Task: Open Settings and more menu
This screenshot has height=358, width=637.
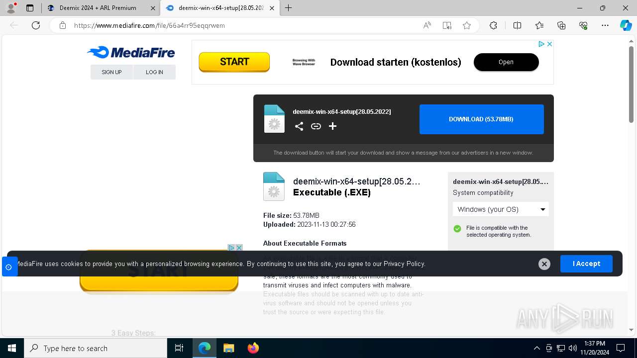Action: click(x=605, y=25)
